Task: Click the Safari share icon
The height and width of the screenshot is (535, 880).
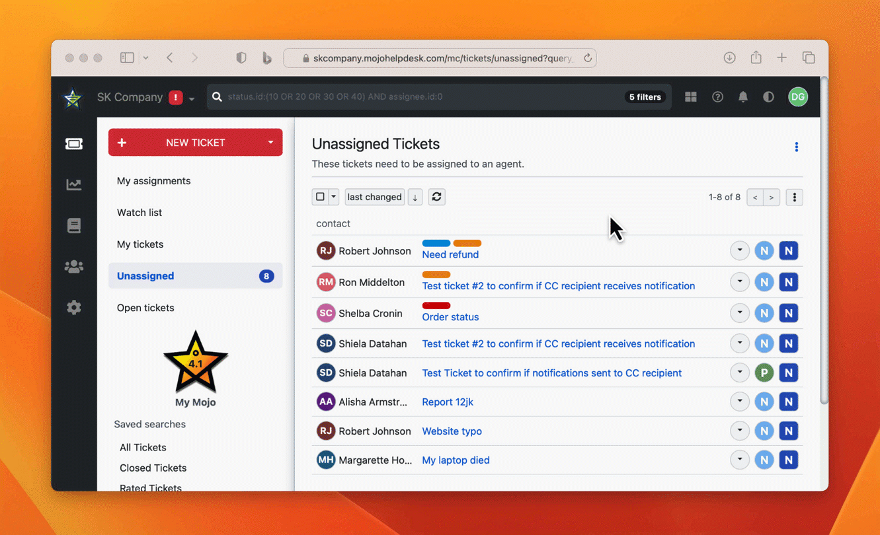Action: [x=756, y=58]
